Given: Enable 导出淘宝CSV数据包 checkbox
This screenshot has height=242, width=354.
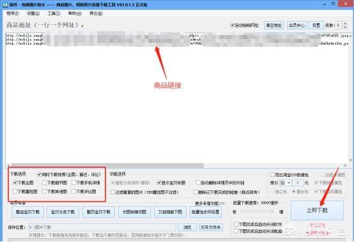Looking at the screenshot, I should (x=272, y=174).
